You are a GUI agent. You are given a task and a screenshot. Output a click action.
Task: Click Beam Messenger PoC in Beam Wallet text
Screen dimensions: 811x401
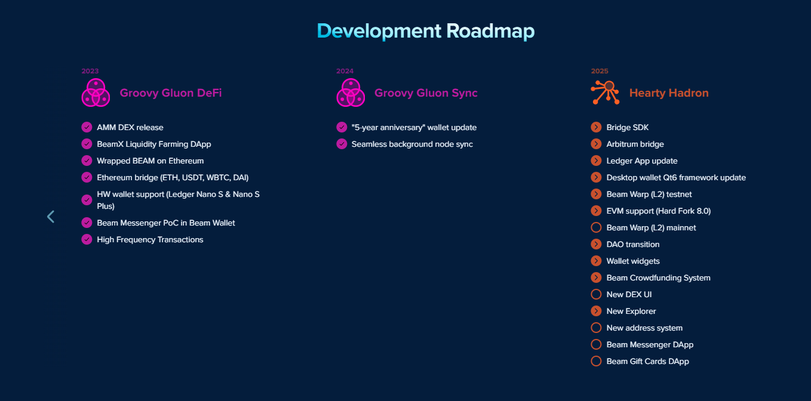166,223
